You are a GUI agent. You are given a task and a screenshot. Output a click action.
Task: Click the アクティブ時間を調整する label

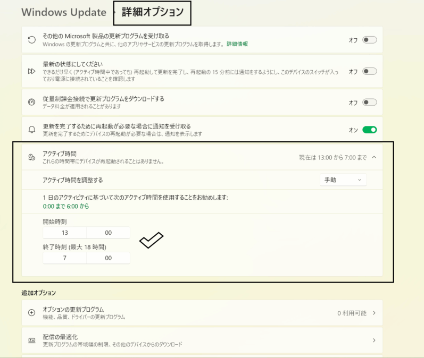[x=73, y=180]
